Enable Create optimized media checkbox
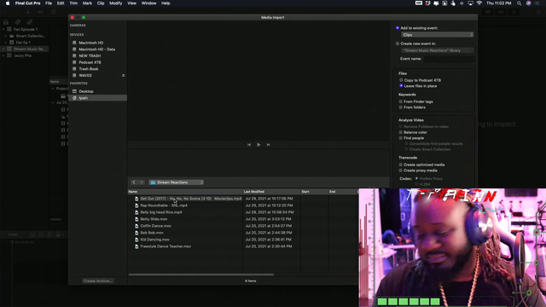This screenshot has height=307, width=546. click(400, 165)
